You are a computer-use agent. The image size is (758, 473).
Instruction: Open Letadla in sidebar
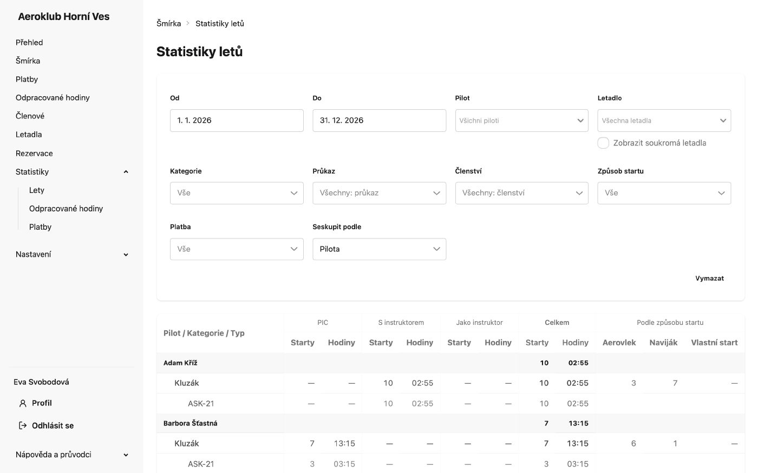click(x=29, y=134)
